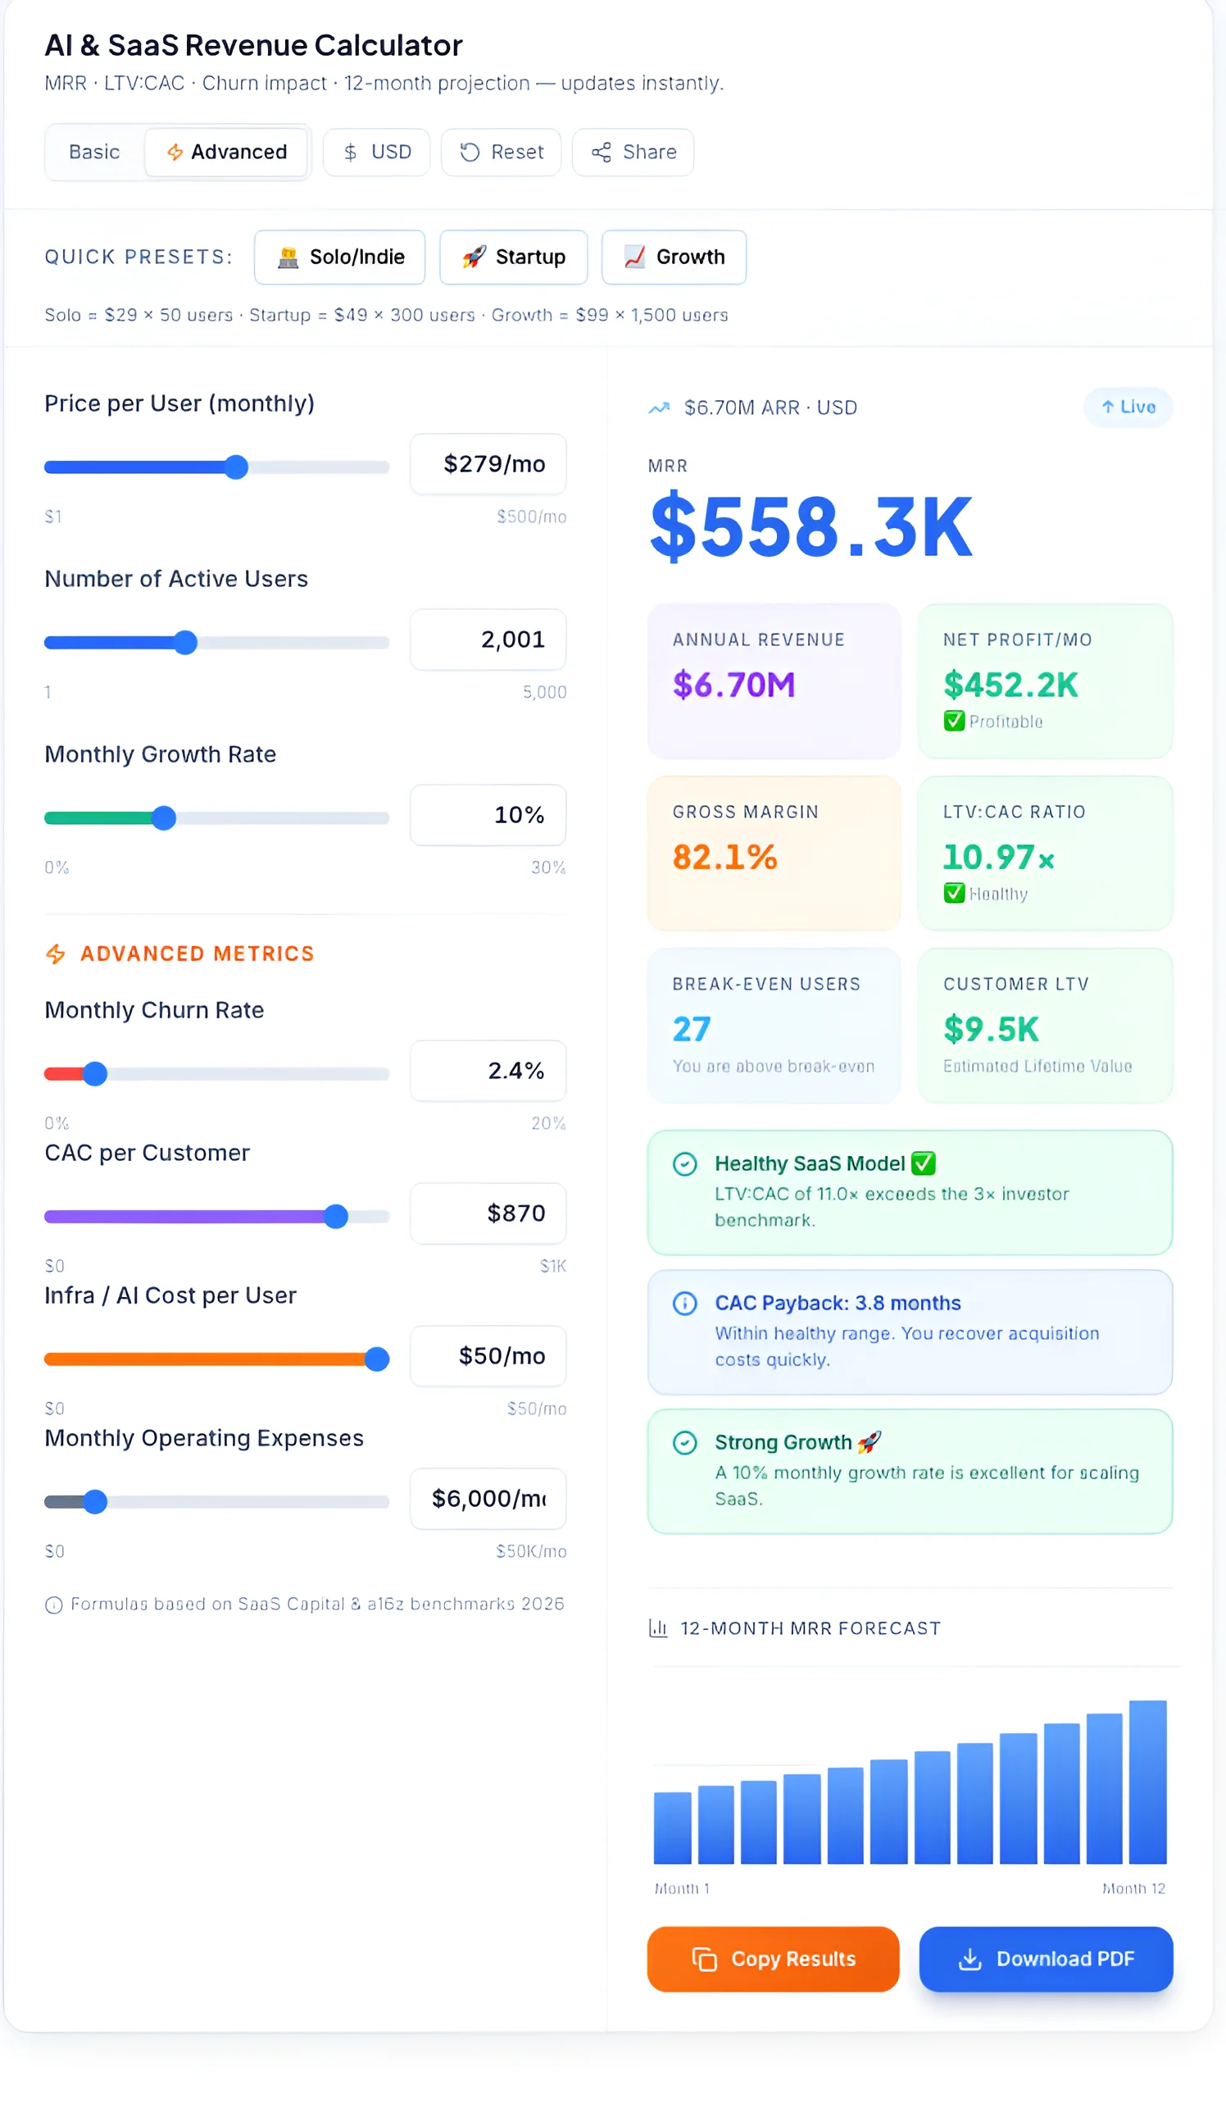Select the USD currency icon
This screenshot has height=2112, width=1226.
click(351, 152)
